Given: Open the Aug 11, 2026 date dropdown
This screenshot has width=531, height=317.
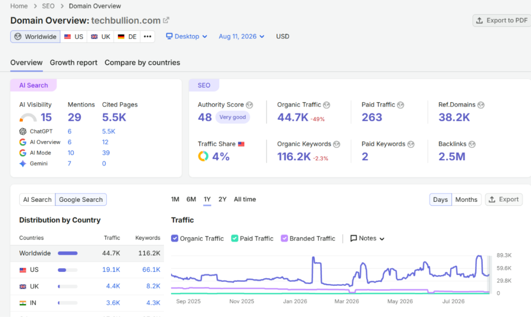Looking at the screenshot, I should point(242,36).
